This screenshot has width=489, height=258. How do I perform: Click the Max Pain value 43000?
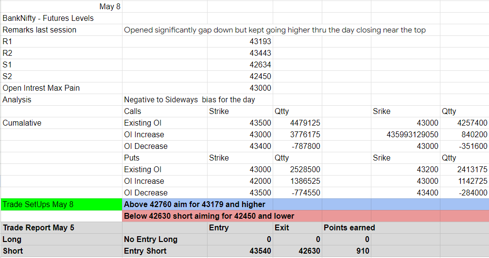tap(240, 88)
